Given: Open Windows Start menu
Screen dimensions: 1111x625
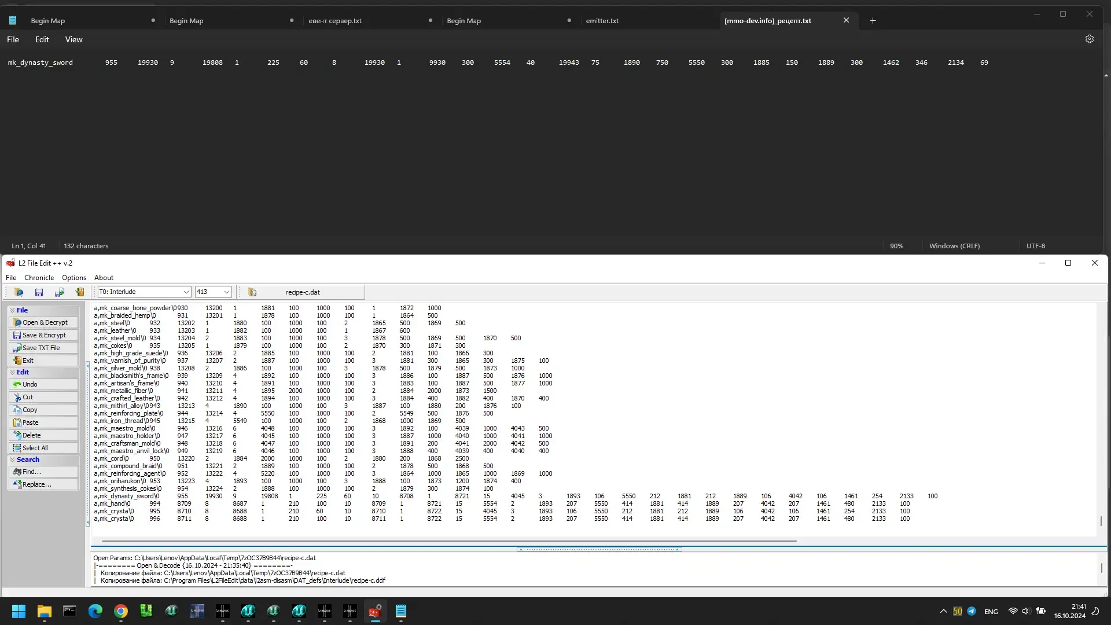Looking at the screenshot, I should (x=19, y=611).
